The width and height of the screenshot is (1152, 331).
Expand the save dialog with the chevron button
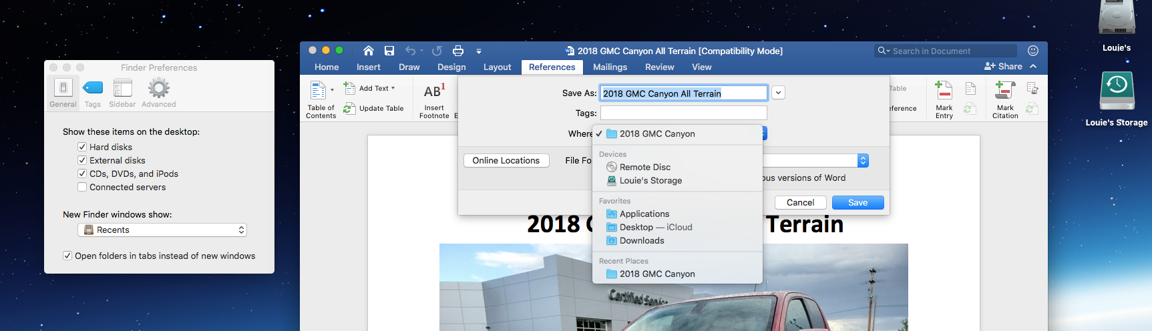point(778,93)
